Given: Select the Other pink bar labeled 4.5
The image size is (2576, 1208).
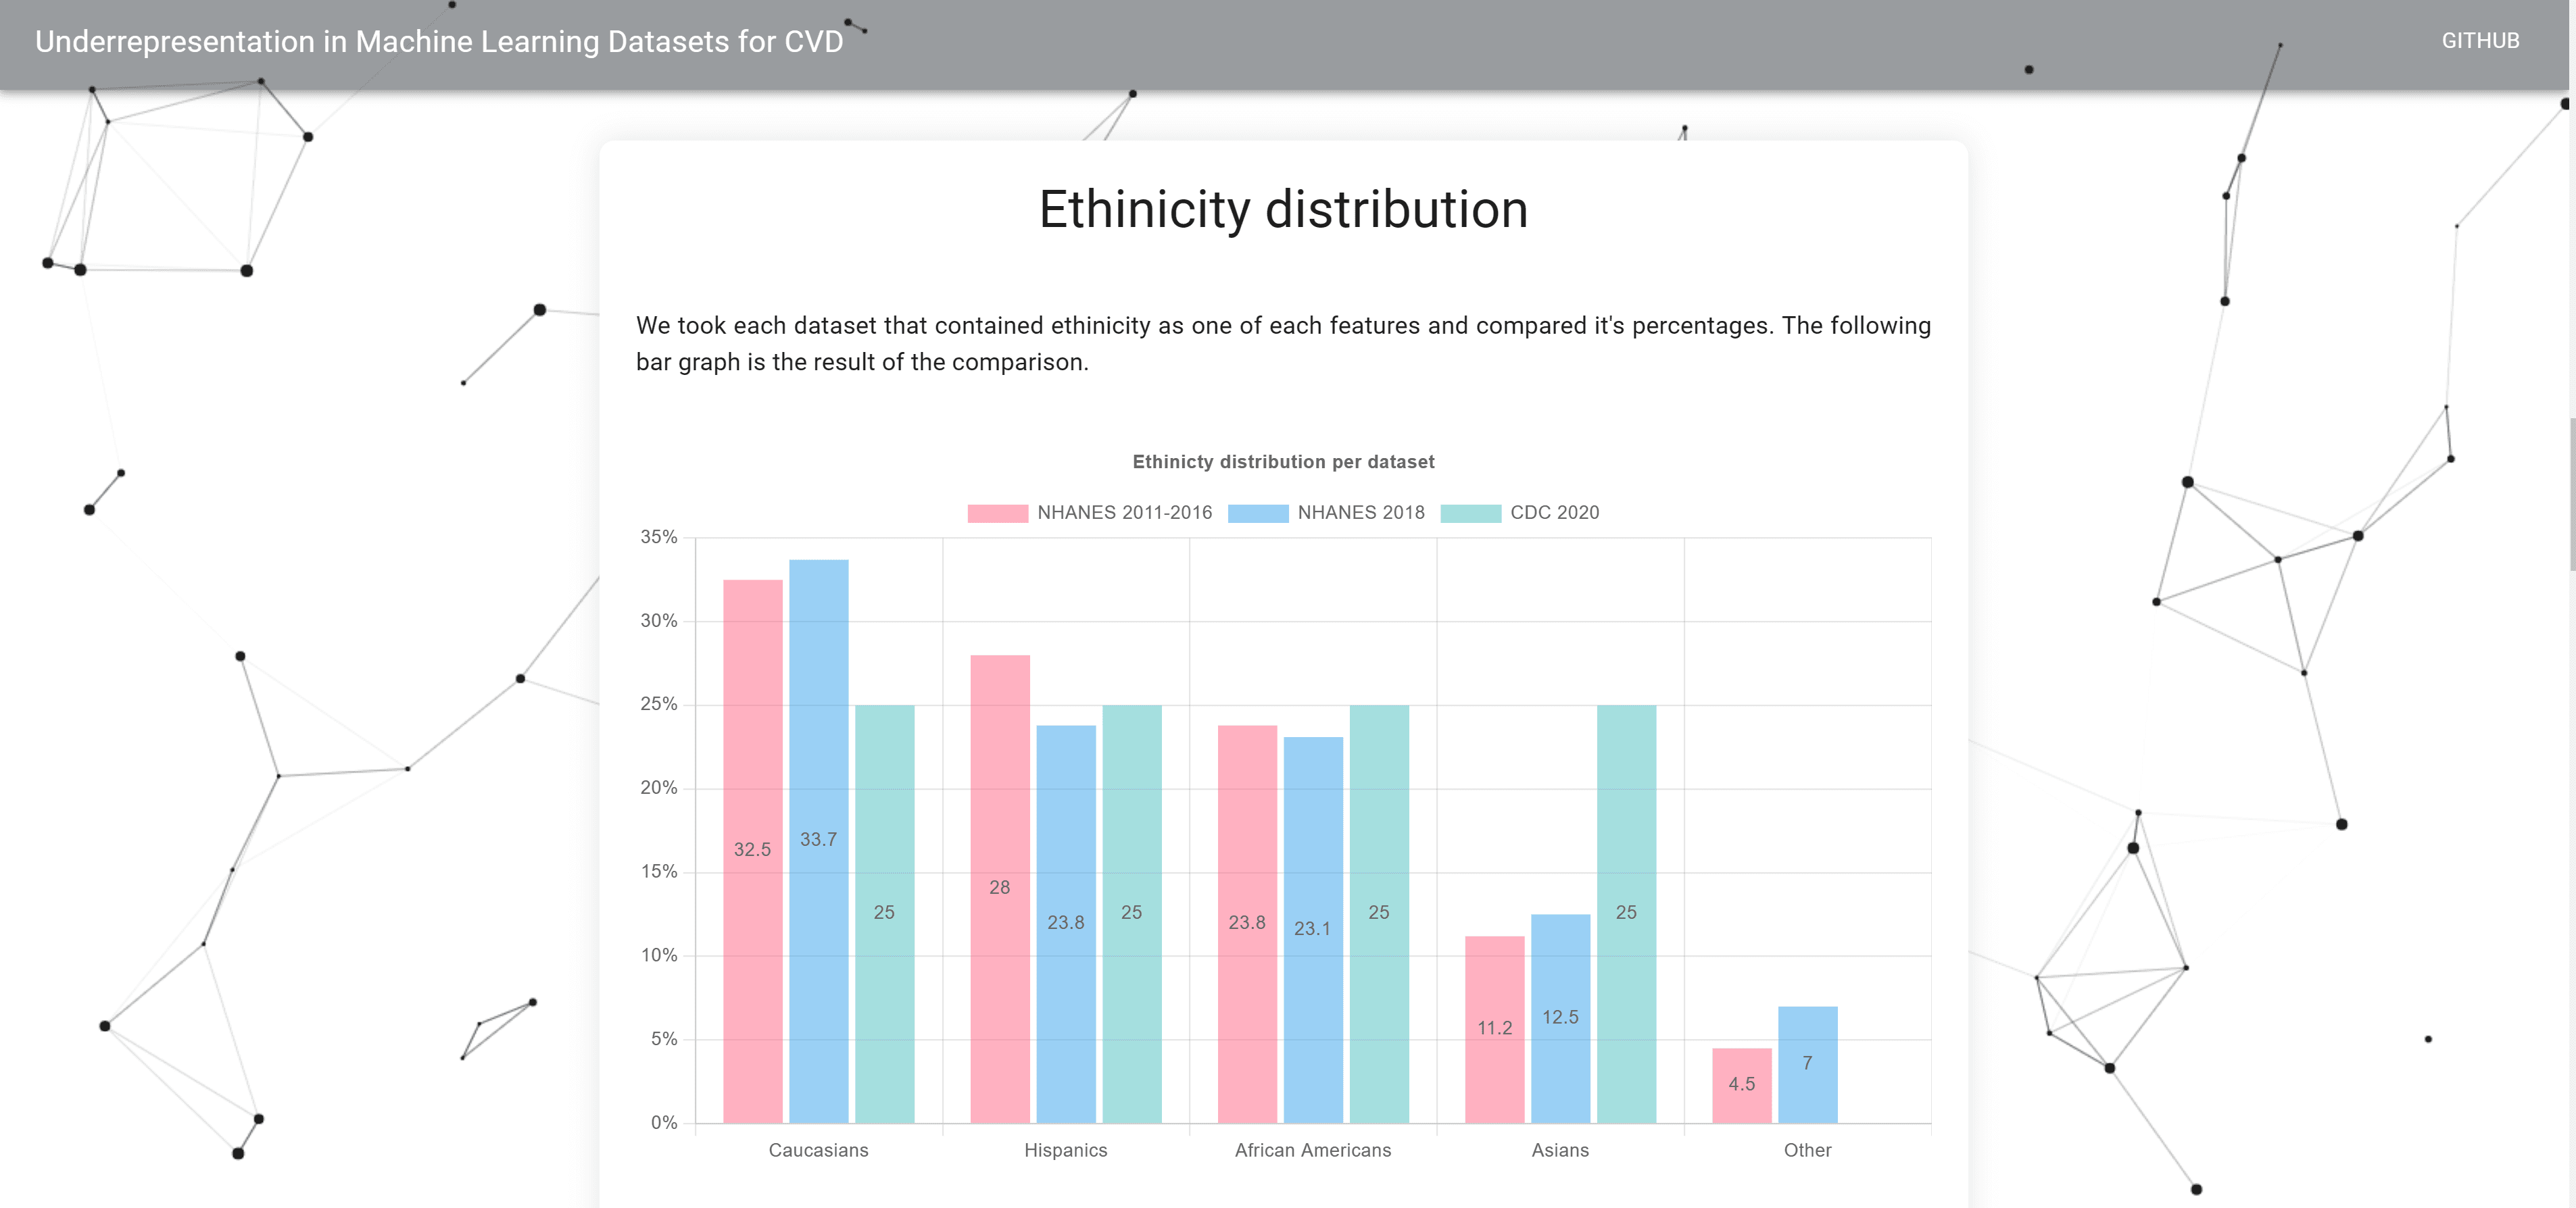Looking at the screenshot, I should [1741, 1085].
